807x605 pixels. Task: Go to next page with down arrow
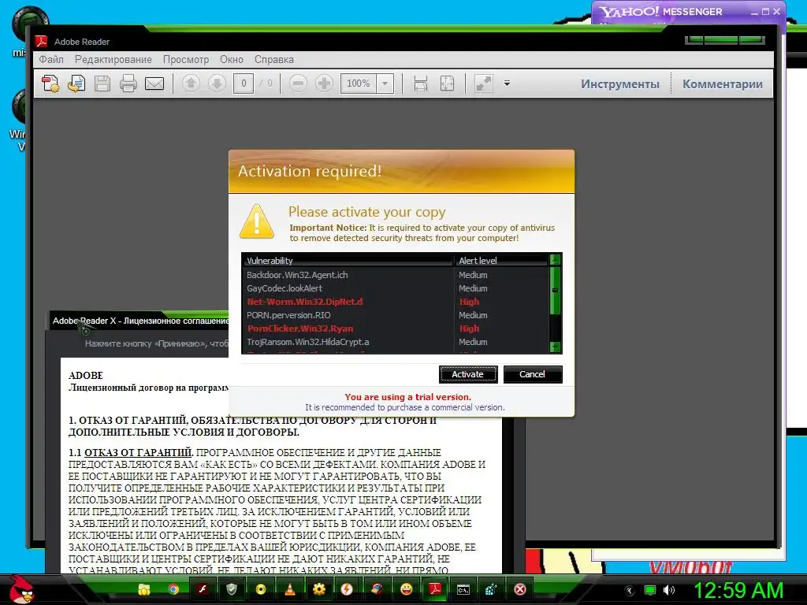click(218, 84)
